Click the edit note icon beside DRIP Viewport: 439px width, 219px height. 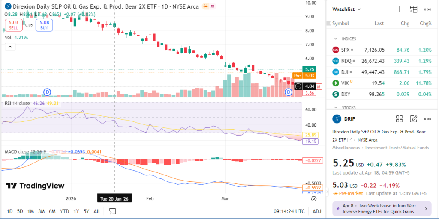413,119
